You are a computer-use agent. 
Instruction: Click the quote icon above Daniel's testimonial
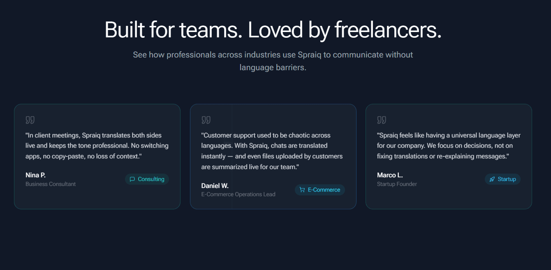click(x=206, y=119)
